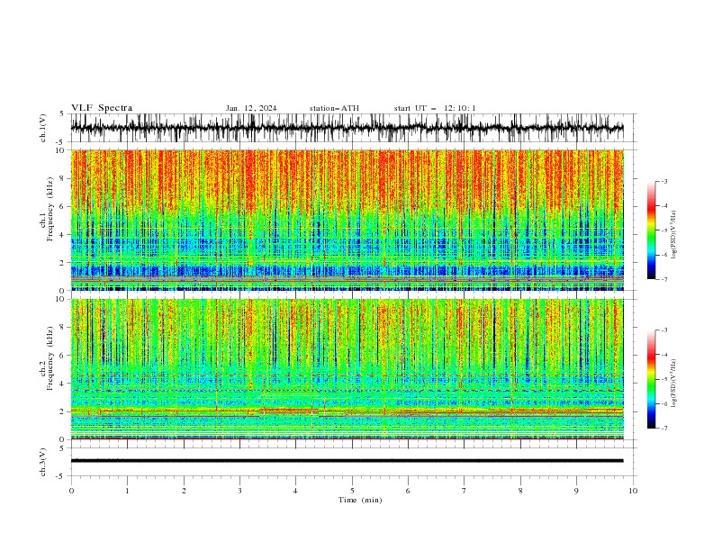Click tick label "1" on the time axis
Image resolution: width=713 pixels, height=551 pixels.
pos(127,491)
